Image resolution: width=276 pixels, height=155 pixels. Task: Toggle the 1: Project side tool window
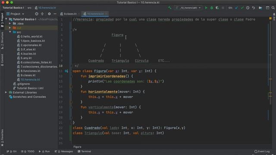coord(2,20)
